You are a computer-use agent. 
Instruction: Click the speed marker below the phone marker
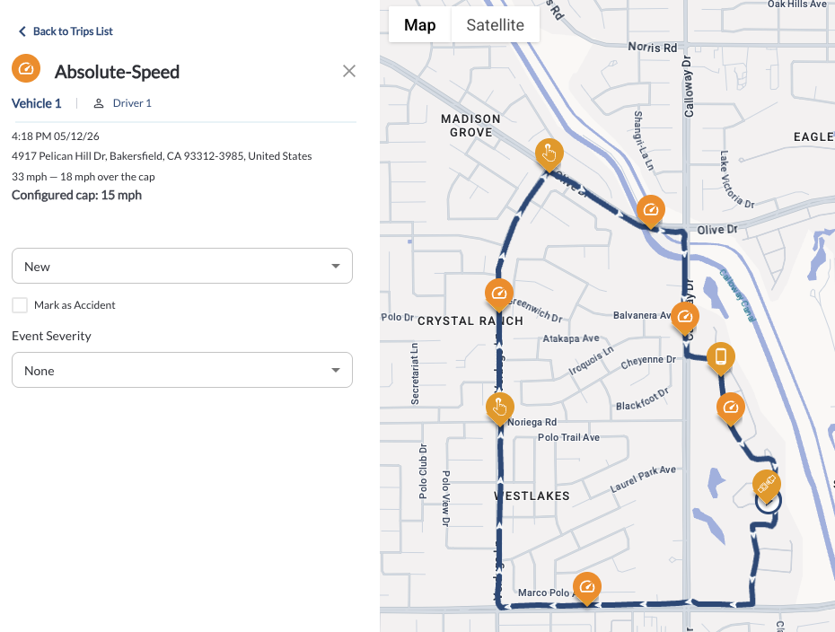(731, 408)
